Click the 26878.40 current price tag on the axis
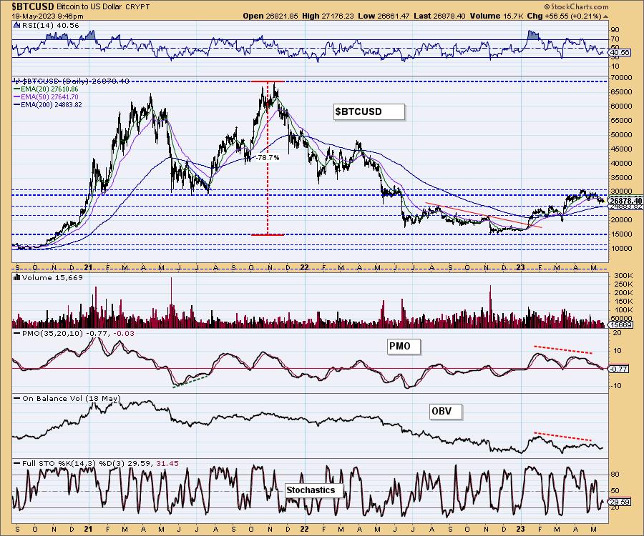Viewport: 644px width, 536px height. pos(625,201)
